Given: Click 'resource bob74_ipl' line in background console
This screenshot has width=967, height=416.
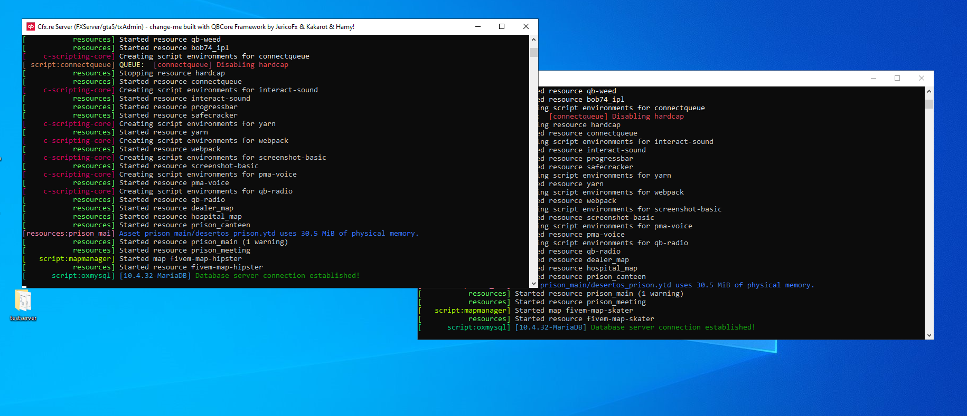Looking at the screenshot, I should click(x=586, y=100).
